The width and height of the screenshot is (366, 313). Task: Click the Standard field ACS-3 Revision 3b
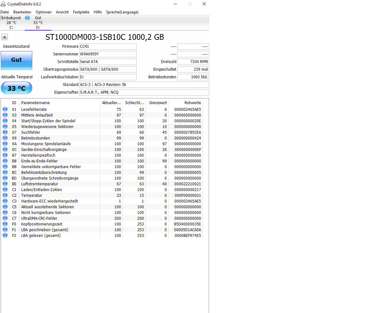[144, 85]
